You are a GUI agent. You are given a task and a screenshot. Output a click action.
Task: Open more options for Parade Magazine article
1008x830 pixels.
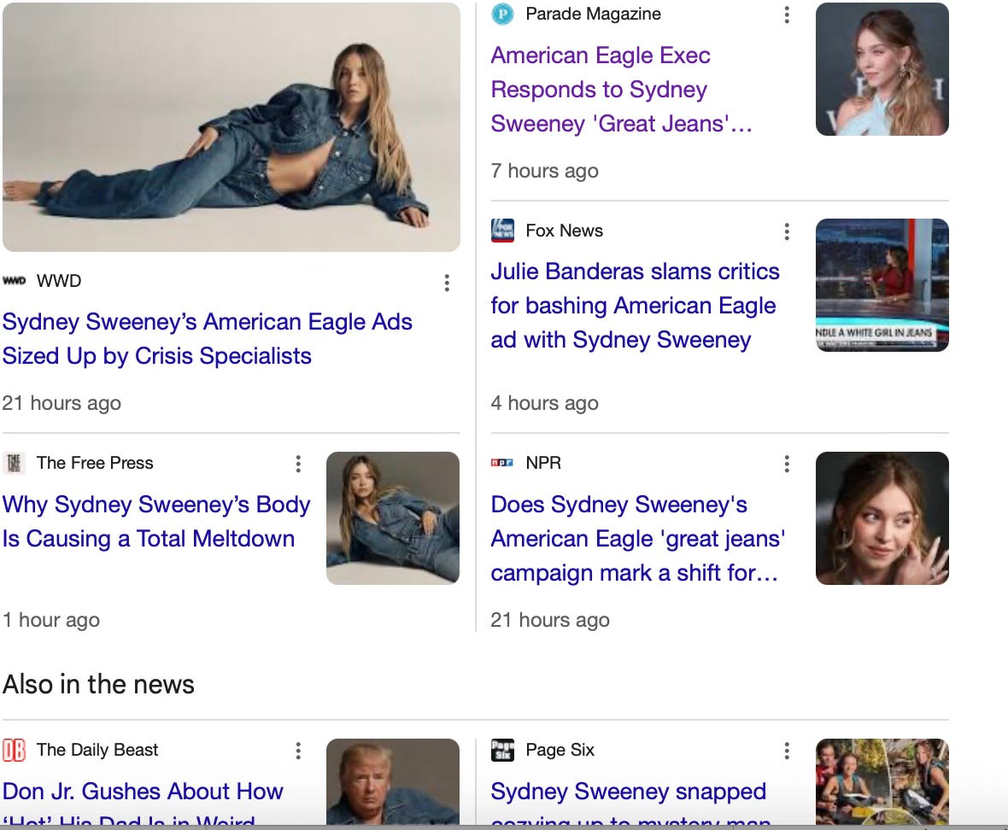(x=787, y=15)
